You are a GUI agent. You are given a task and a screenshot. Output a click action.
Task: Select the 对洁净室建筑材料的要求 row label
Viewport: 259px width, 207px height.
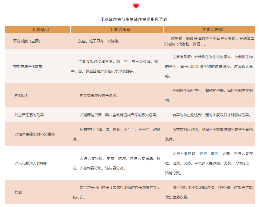point(35,134)
